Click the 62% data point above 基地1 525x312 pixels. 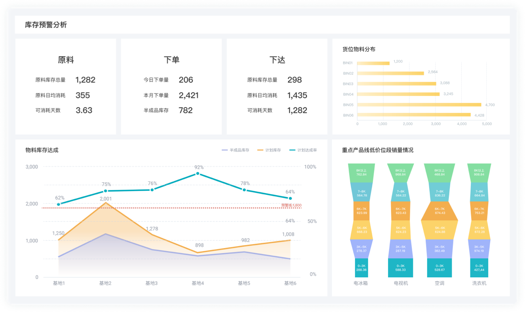[x=59, y=204]
